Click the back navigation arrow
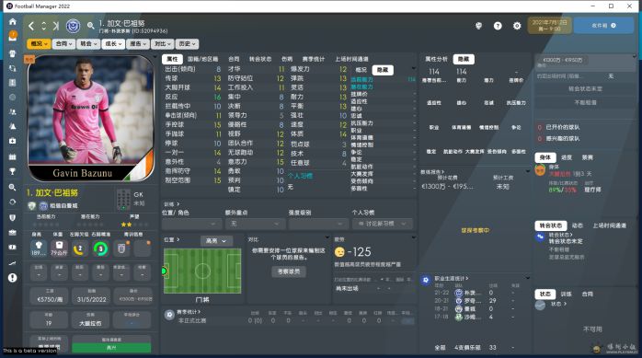 point(31,26)
